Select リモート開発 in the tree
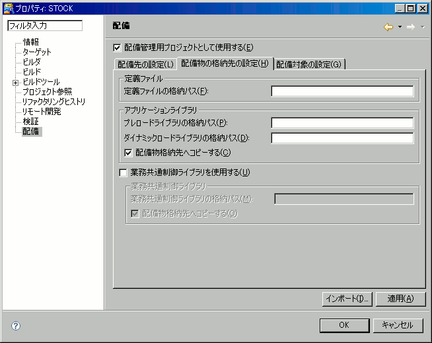Image resolution: width=432 pixels, height=343 pixels. (x=42, y=112)
